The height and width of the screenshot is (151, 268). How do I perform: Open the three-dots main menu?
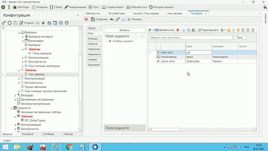coord(9,7)
